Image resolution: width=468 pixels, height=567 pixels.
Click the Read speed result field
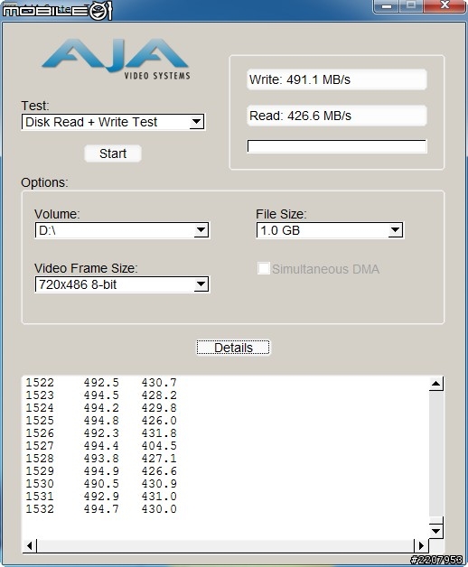click(x=337, y=116)
